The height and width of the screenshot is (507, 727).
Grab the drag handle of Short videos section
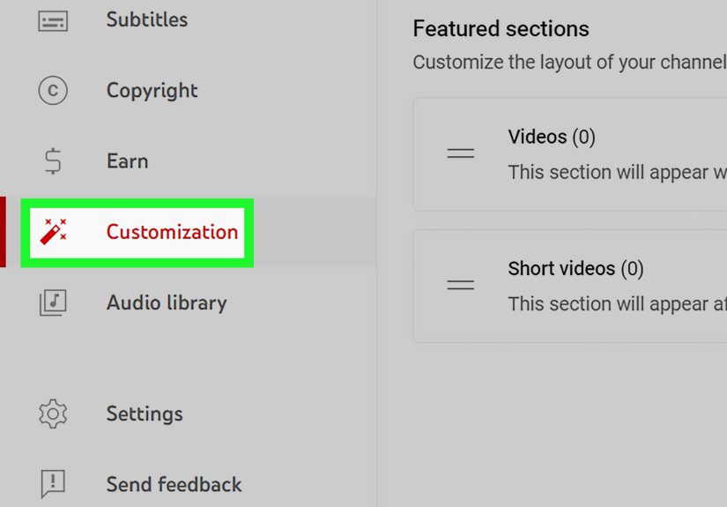click(460, 284)
